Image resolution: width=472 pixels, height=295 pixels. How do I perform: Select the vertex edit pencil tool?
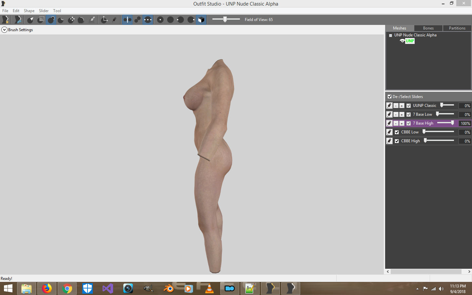[114, 20]
